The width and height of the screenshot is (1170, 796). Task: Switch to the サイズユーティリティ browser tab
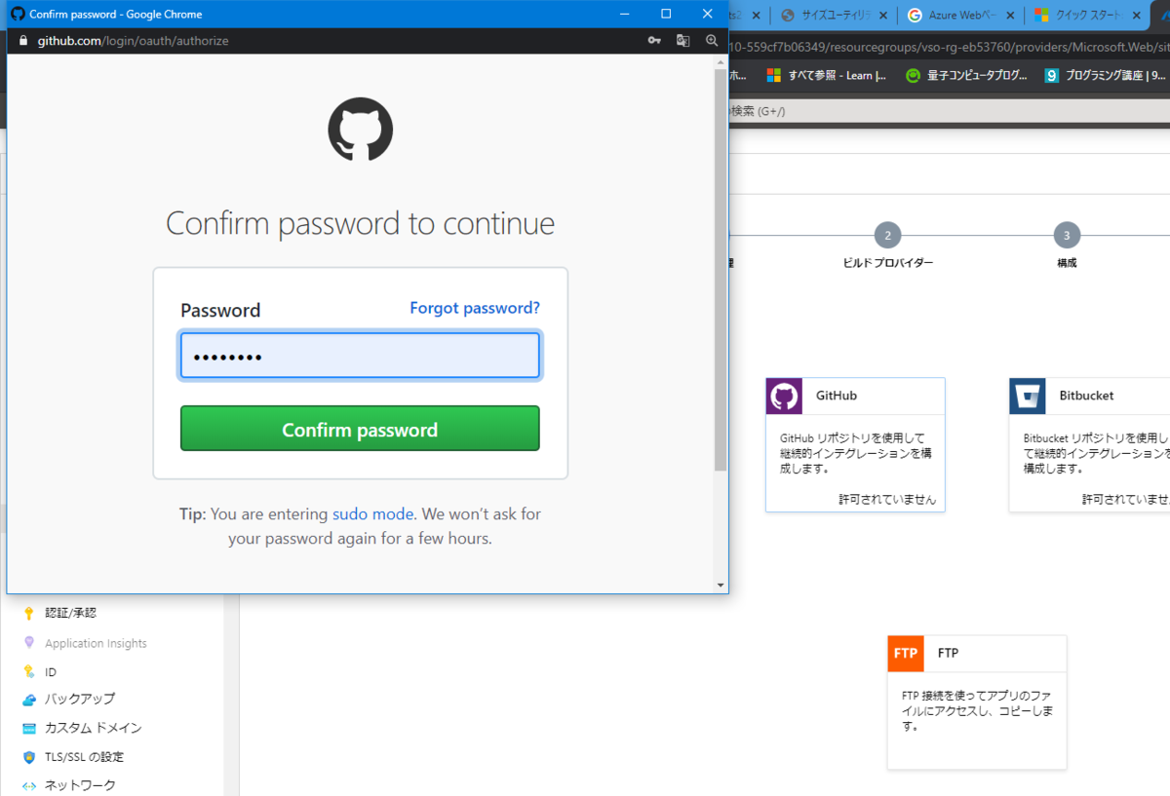pyautogui.click(x=835, y=15)
